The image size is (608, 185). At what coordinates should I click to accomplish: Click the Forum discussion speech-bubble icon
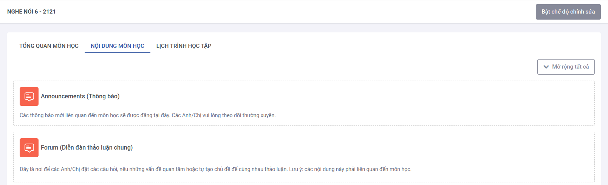click(x=29, y=148)
